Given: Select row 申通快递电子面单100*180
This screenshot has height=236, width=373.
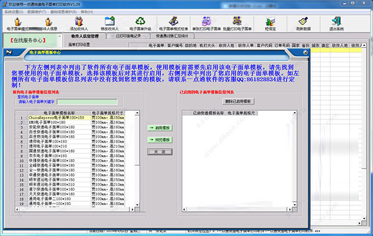Looking at the screenshot, I should point(70,175).
